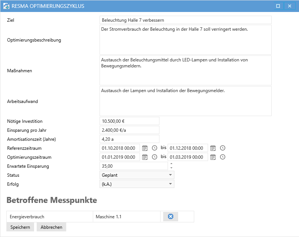Open clock picker for Optimierungszeitraum end time
This screenshot has height=237, width=299.
coord(222,157)
